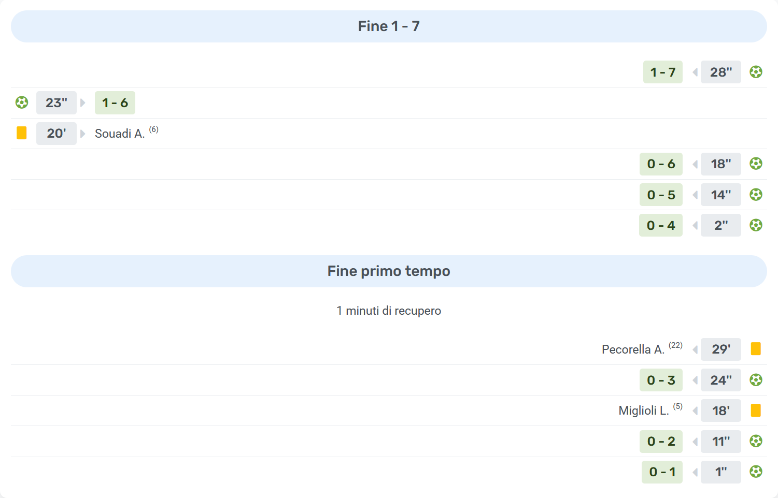Click the goal ball icon for 0 - 6
The height and width of the screenshot is (498, 778).
coord(756,164)
